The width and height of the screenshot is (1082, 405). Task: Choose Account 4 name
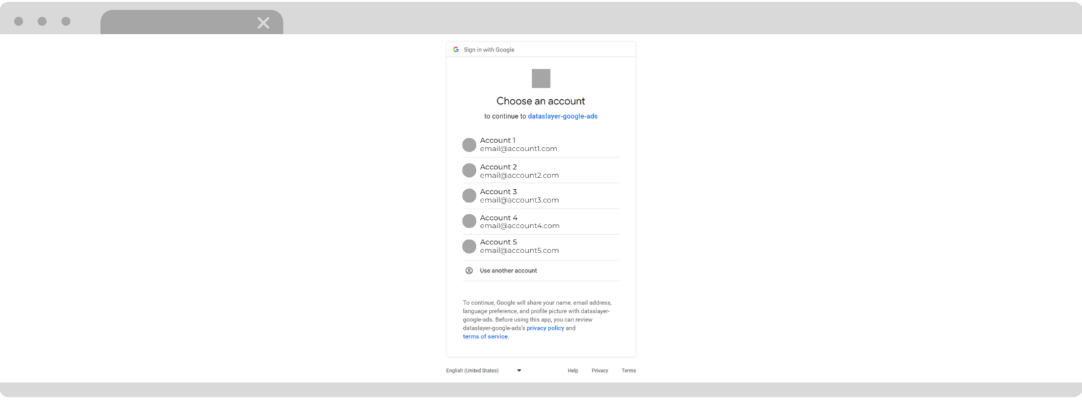tap(499, 218)
